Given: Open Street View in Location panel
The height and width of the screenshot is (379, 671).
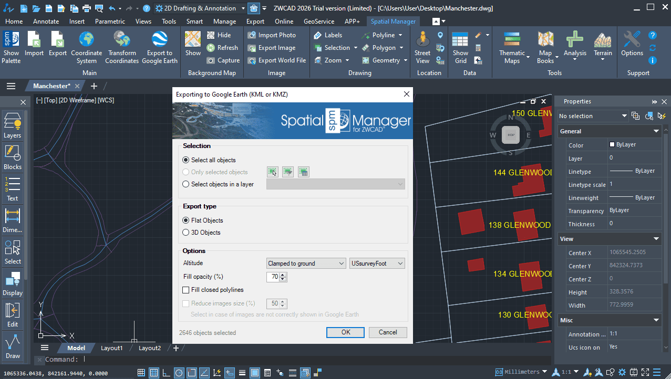Looking at the screenshot, I should [x=422, y=47].
